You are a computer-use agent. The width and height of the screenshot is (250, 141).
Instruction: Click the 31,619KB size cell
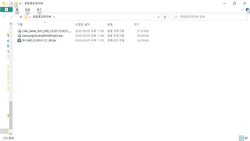point(143,31)
